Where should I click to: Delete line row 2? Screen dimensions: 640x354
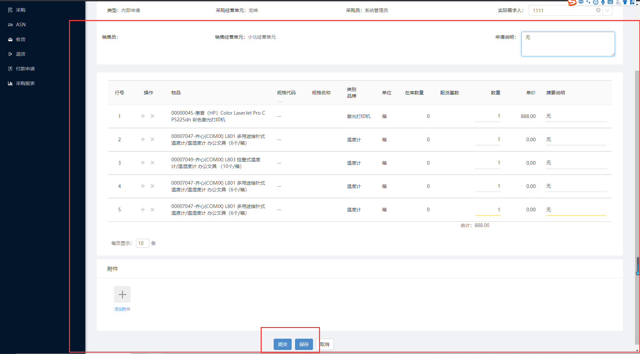coord(152,139)
